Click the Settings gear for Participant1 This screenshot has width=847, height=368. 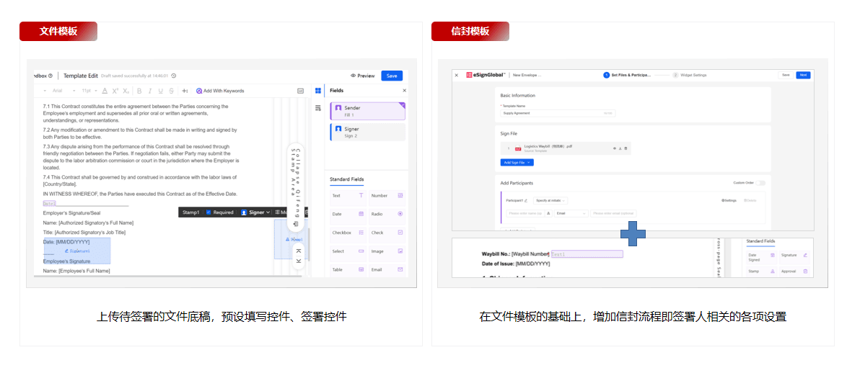[x=729, y=200]
